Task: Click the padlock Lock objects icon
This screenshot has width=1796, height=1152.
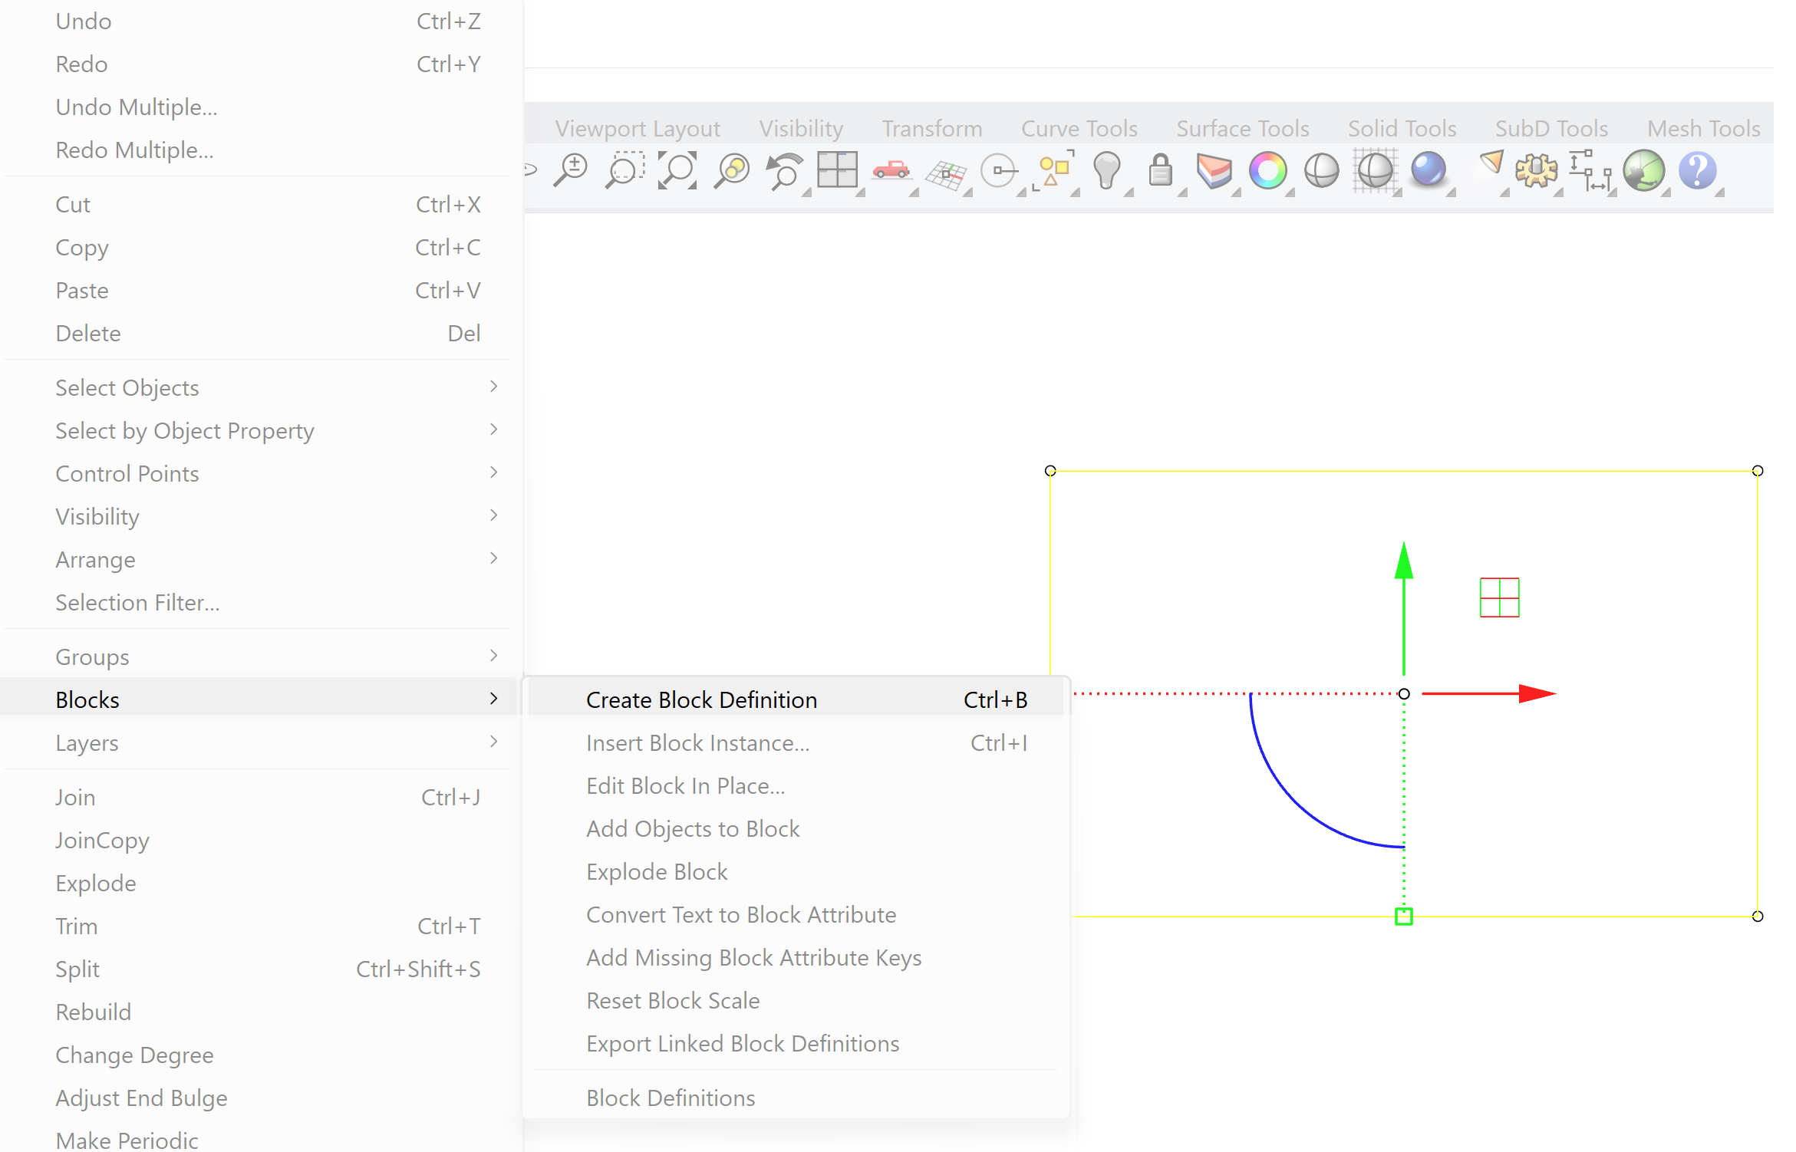Action: (x=1160, y=170)
